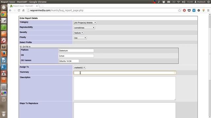The width and height of the screenshot is (211, 118).
Task: Open the battery indicator
Action: [x=174, y=2]
